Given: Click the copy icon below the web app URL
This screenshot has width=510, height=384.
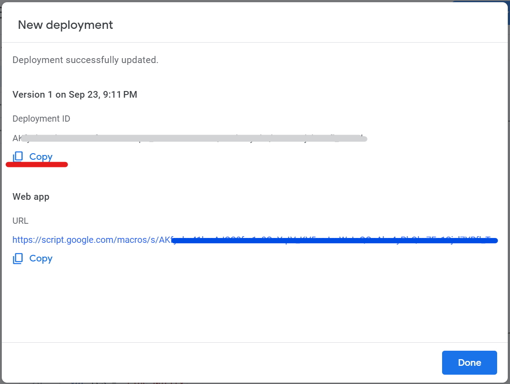Looking at the screenshot, I should tap(18, 259).
